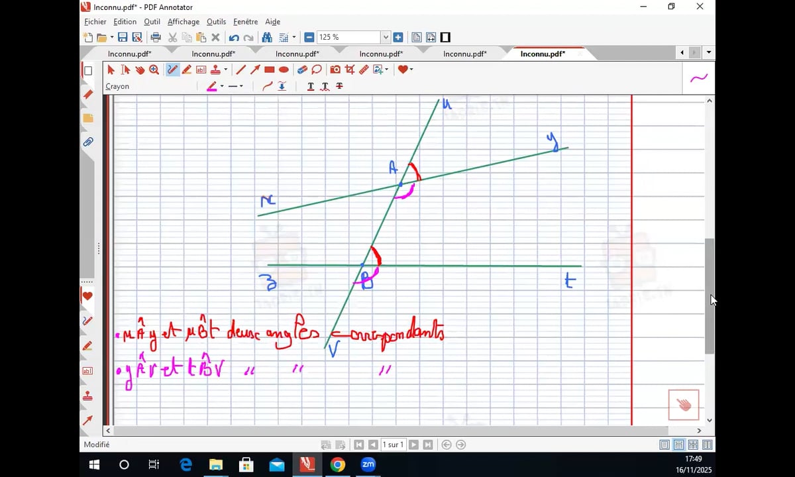Save the document with the floppy disk icon

click(123, 38)
